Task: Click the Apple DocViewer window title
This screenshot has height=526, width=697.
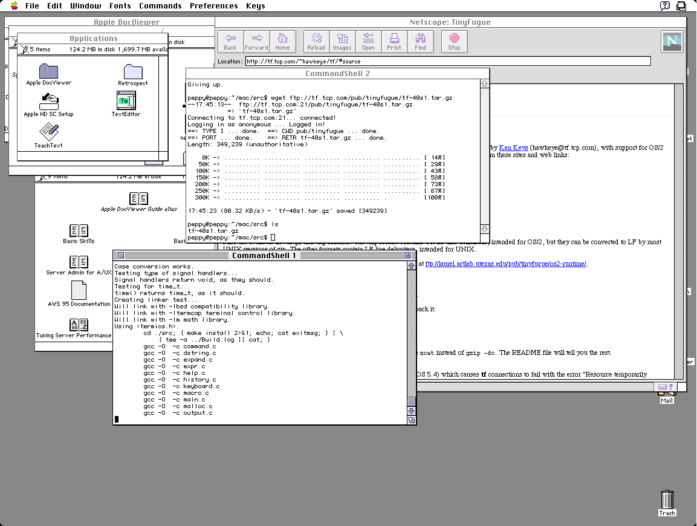Action: pos(127,22)
